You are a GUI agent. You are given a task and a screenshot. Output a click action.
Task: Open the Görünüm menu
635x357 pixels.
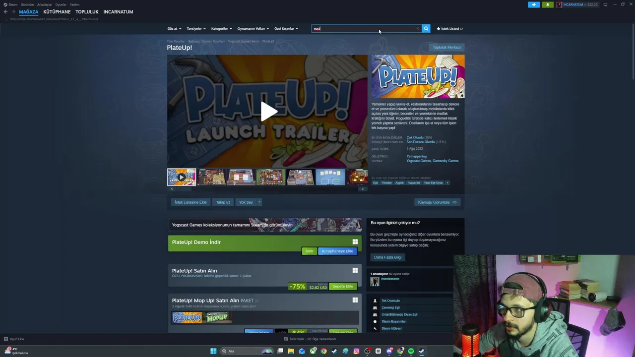(27, 4)
